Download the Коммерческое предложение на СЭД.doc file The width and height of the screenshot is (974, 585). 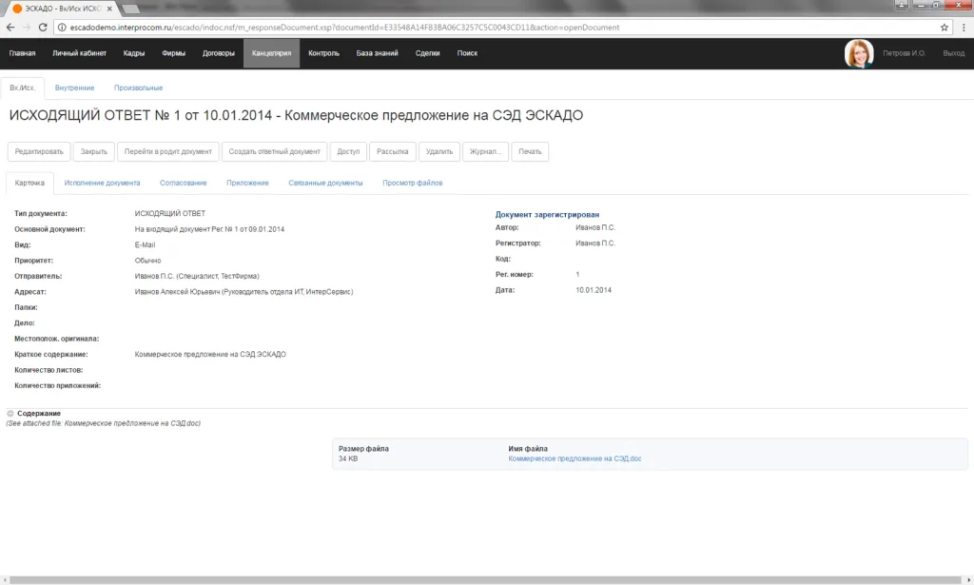pyautogui.click(x=575, y=458)
